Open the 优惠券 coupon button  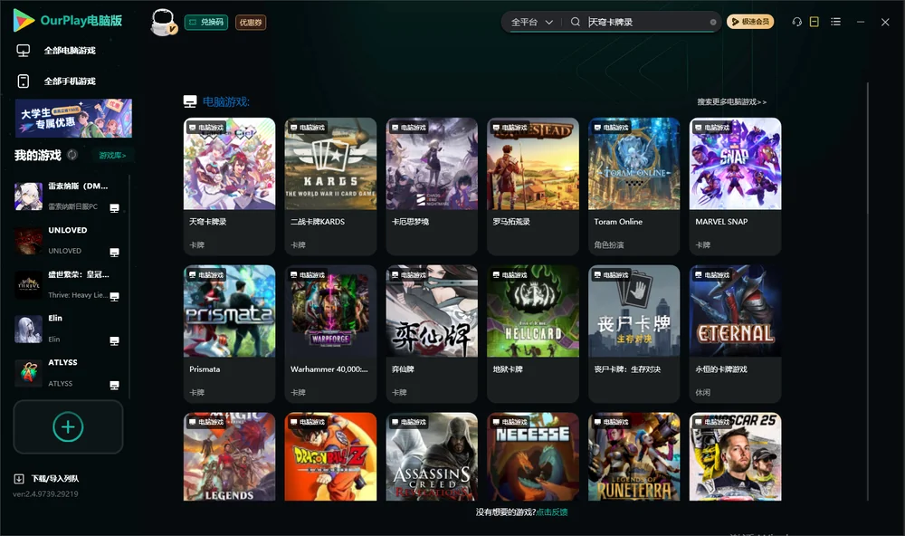(251, 22)
